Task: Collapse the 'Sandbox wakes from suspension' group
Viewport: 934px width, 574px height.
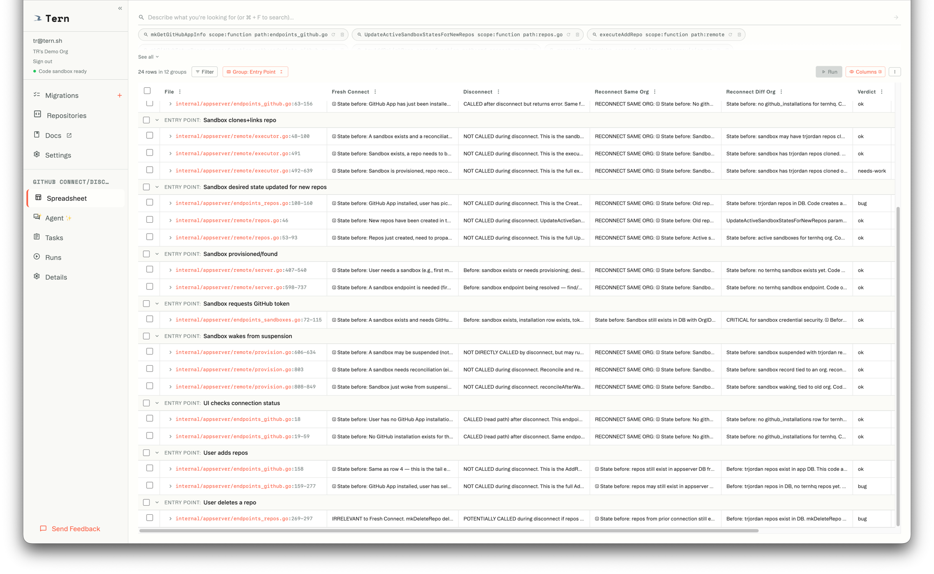Action: coord(156,336)
